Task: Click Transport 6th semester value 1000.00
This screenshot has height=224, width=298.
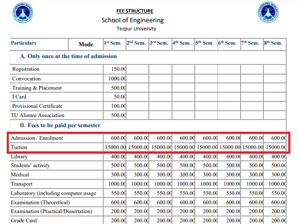Action: [x=232, y=184]
